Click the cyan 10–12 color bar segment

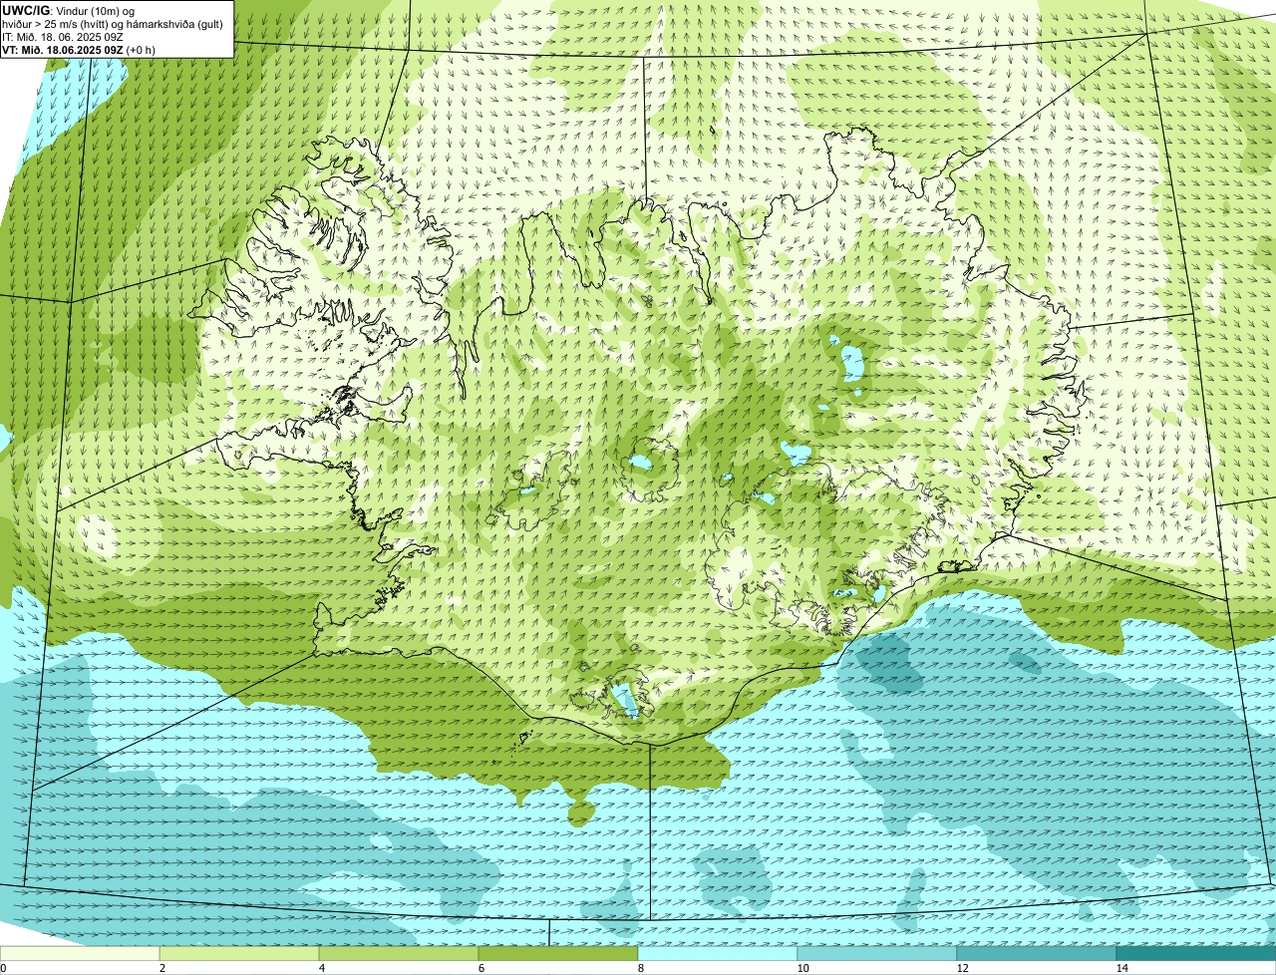(x=877, y=953)
